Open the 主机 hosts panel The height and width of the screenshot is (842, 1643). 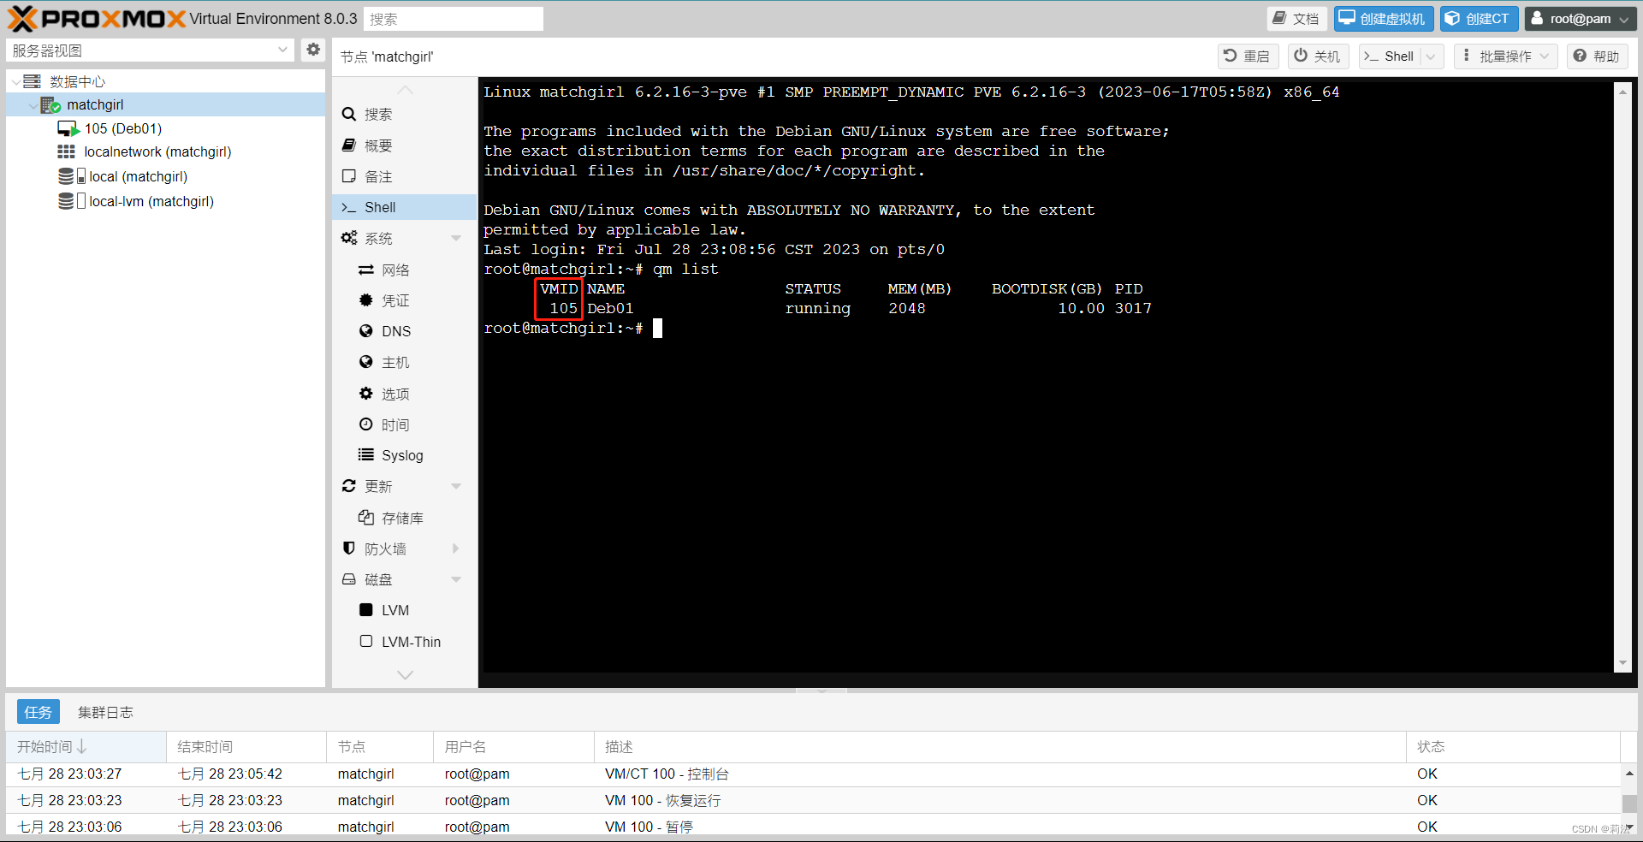pyautogui.click(x=394, y=361)
